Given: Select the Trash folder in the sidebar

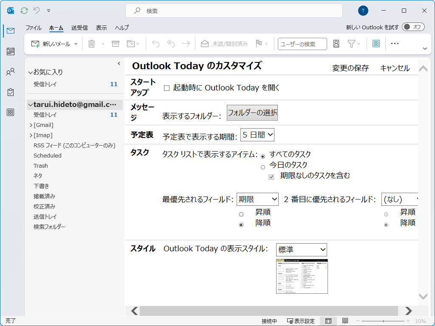Looking at the screenshot, I should click(40, 166).
